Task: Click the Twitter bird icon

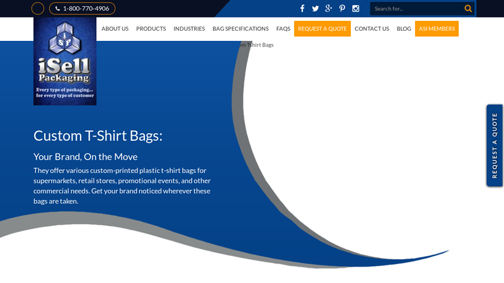Action: pyautogui.click(x=316, y=8)
